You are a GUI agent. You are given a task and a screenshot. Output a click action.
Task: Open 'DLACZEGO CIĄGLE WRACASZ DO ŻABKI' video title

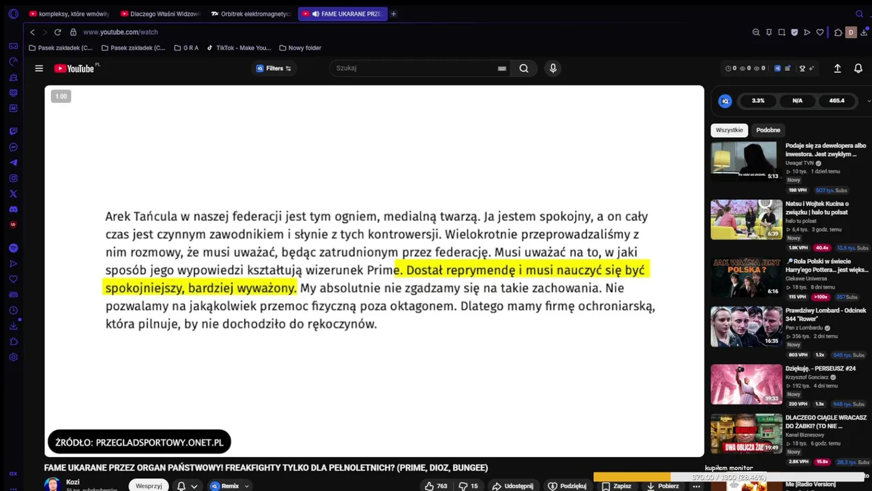click(x=827, y=421)
